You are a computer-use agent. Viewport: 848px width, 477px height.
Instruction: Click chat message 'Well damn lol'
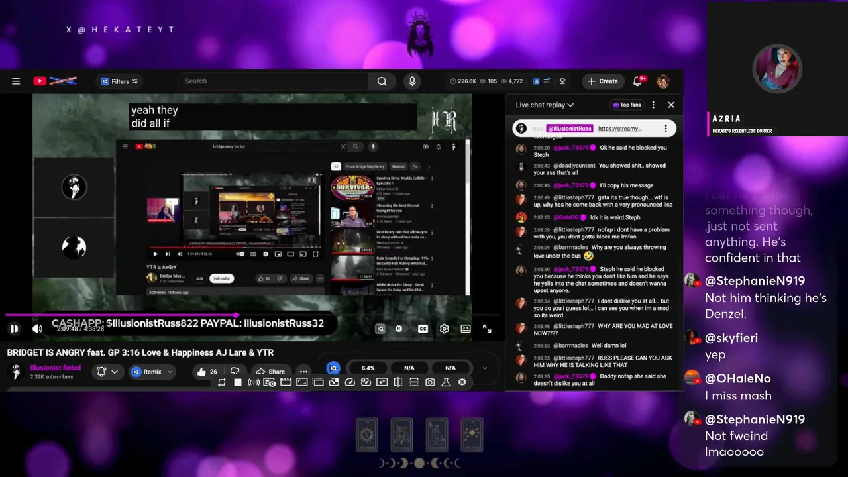click(x=609, y=345)
